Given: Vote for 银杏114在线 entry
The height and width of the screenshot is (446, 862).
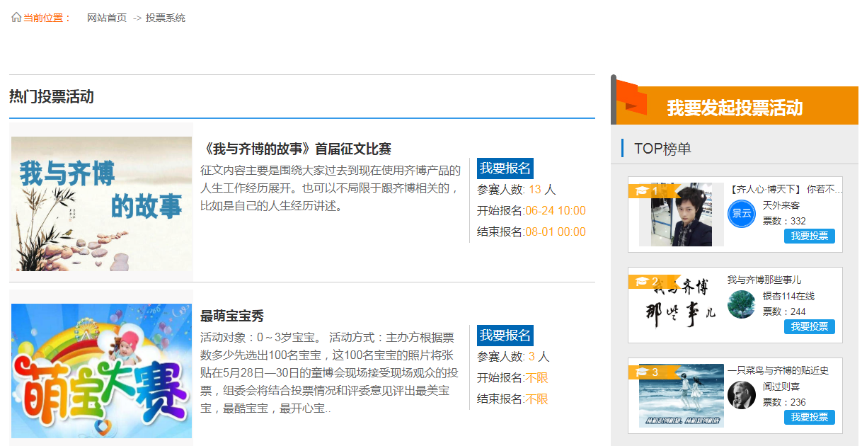Looking at the screenshot, I should tap(809, 326).
